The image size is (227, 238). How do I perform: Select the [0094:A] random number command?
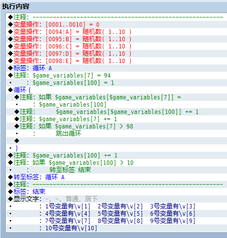pyautogui.click(x=116, y=32)
